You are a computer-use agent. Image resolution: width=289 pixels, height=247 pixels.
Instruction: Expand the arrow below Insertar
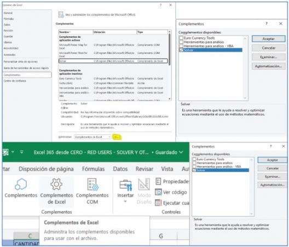click(125, 201)
